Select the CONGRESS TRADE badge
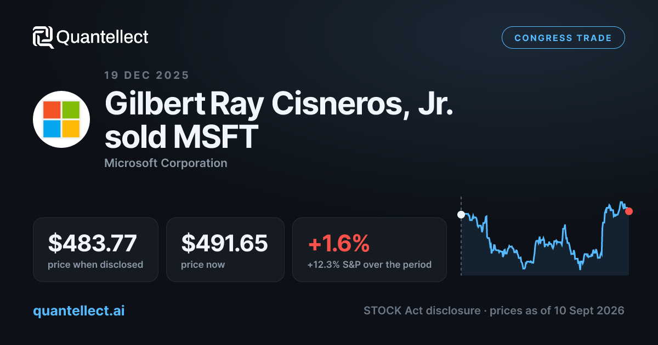 coord(563,38)
